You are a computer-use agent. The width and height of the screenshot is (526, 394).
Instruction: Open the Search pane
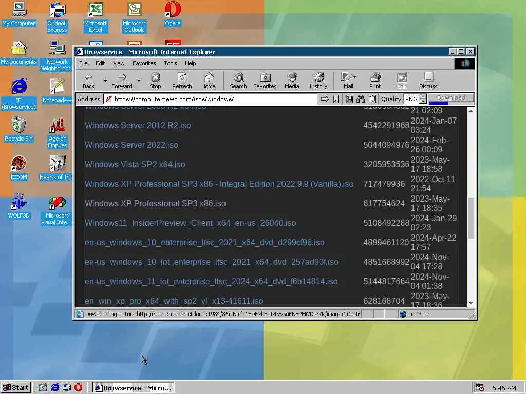tap(238, 81)
